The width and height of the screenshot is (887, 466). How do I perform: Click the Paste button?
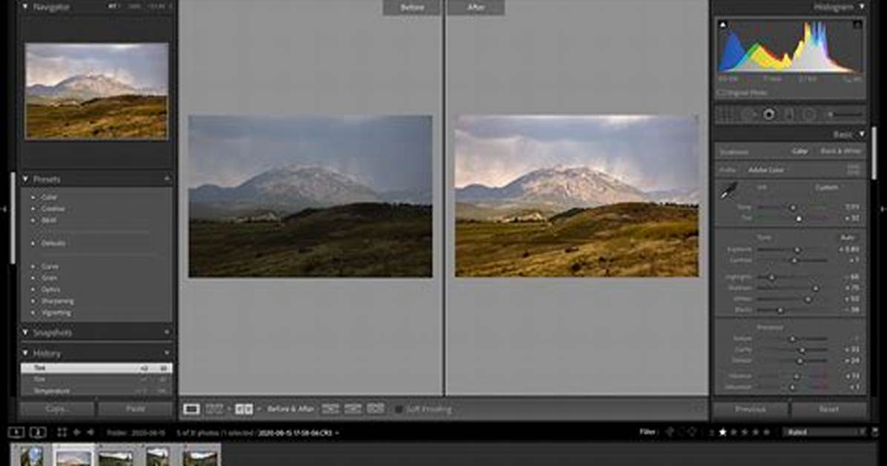click(x=135, y=409)
